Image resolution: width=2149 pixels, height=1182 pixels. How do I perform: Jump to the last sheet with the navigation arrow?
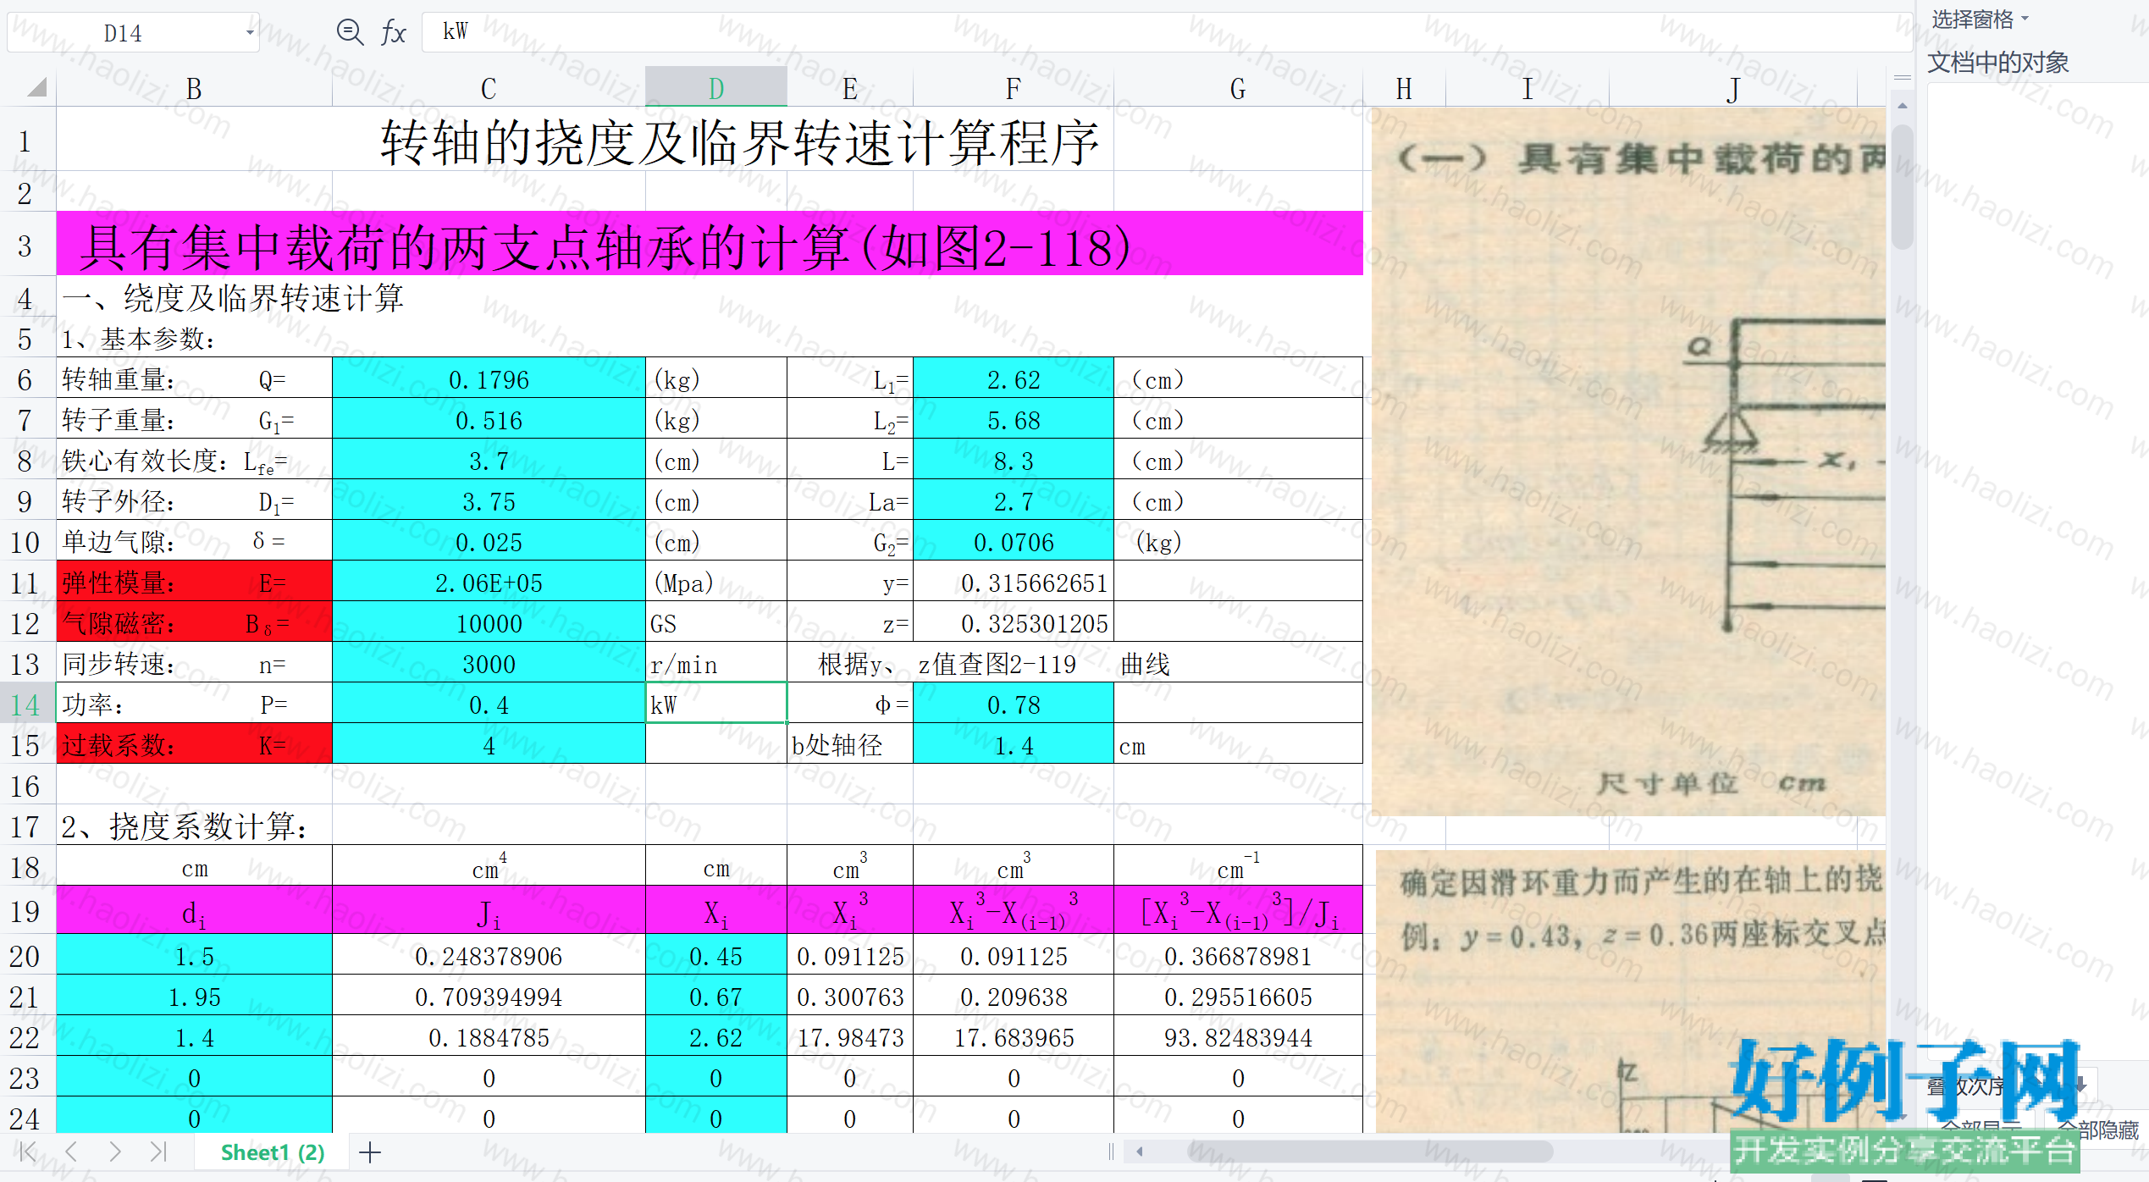[x=158, y=1152]
